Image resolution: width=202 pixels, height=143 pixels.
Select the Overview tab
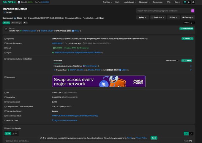click(x=6, y=23)
